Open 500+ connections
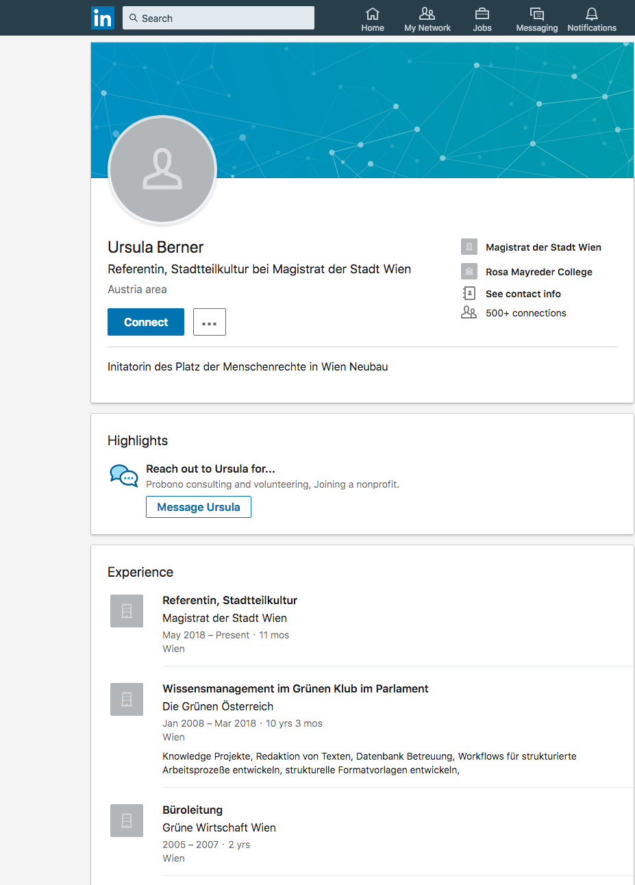The image size is (635, 885). click(x=526, y=313)
